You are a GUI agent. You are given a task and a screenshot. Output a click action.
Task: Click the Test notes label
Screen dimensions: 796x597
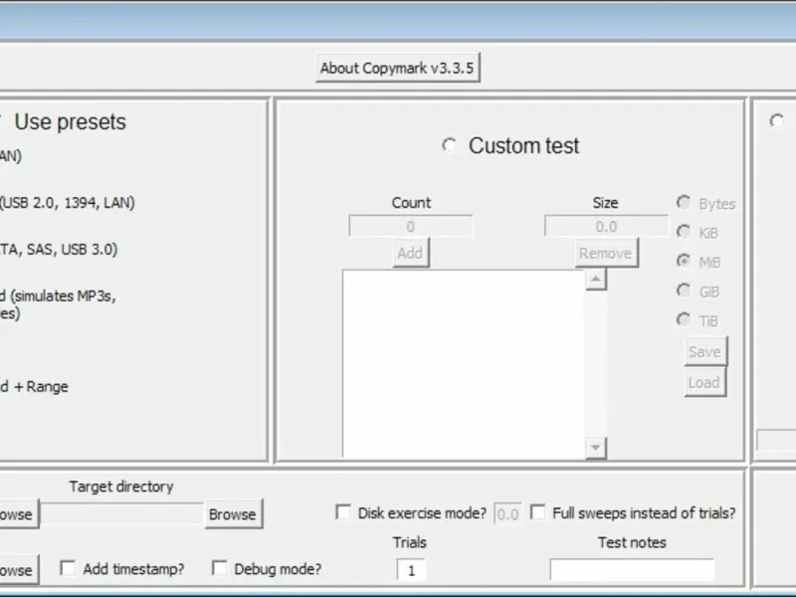632,542
